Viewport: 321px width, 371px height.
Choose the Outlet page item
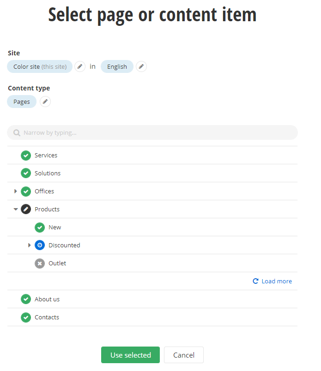pos(57,263)
